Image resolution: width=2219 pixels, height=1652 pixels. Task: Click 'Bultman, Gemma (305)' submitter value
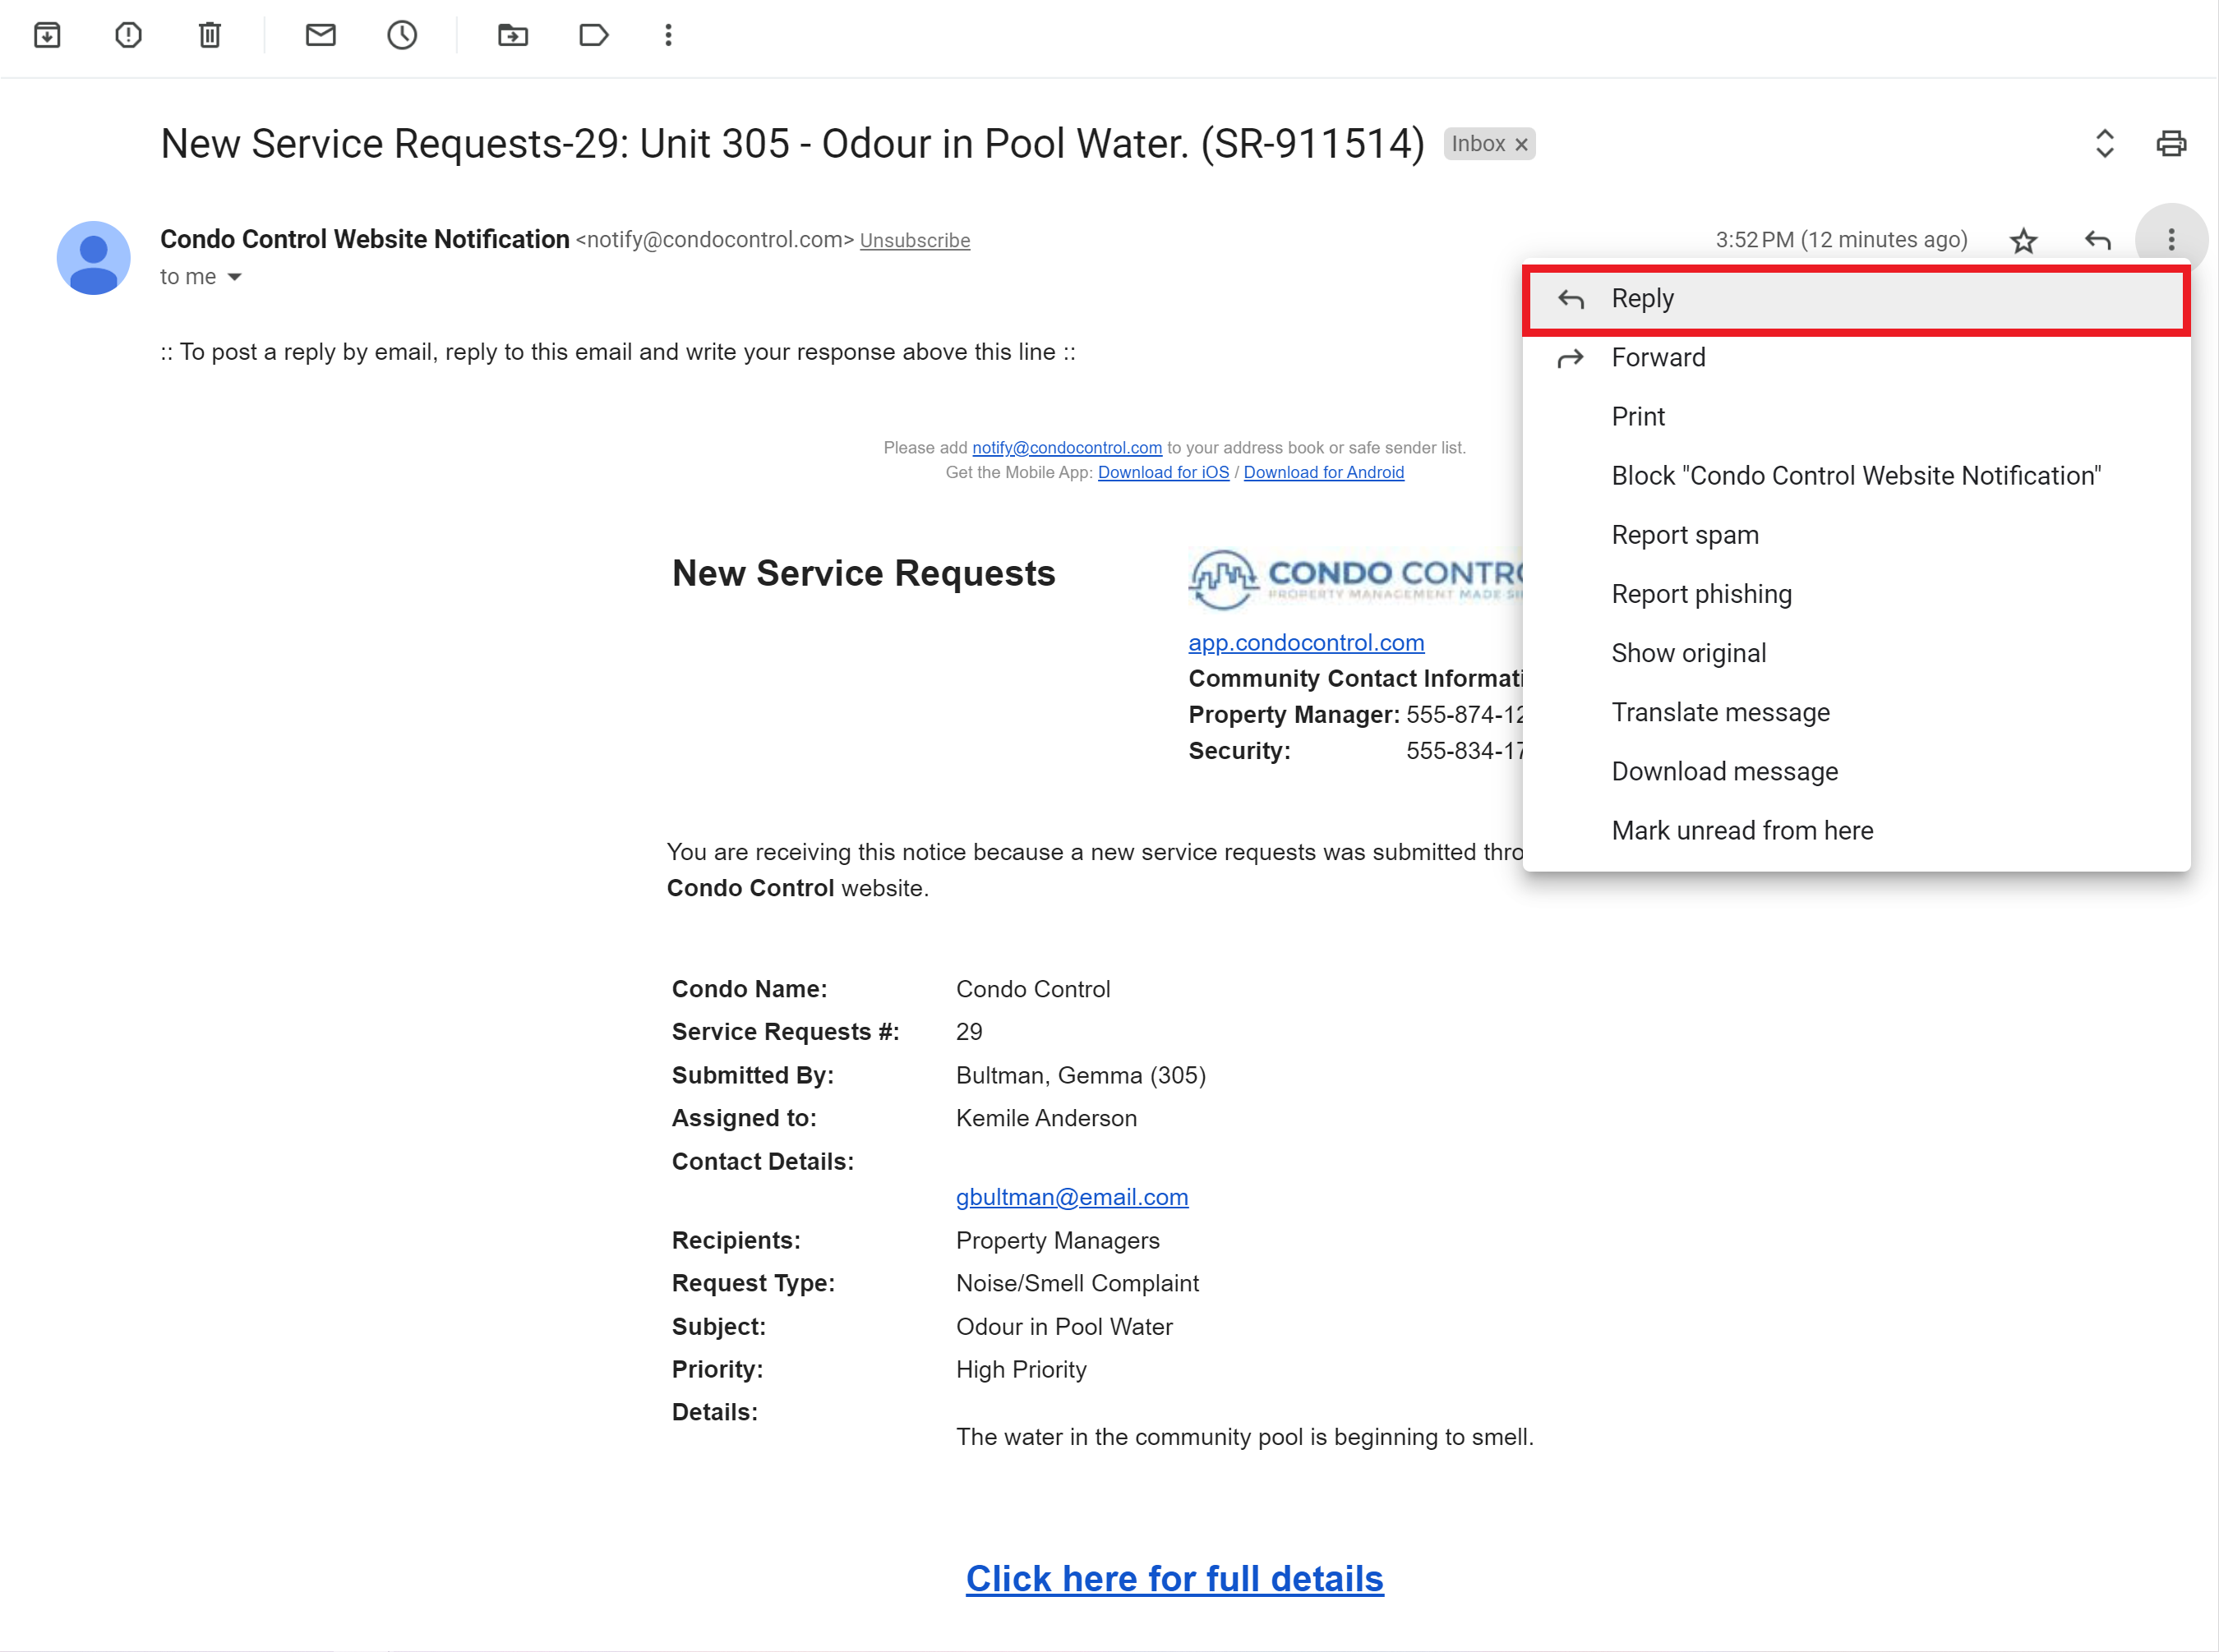point(1081,1075)
